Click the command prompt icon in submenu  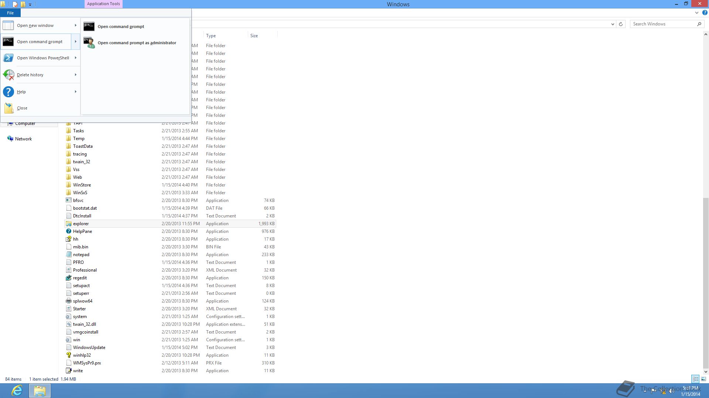(x=89, y=27)
